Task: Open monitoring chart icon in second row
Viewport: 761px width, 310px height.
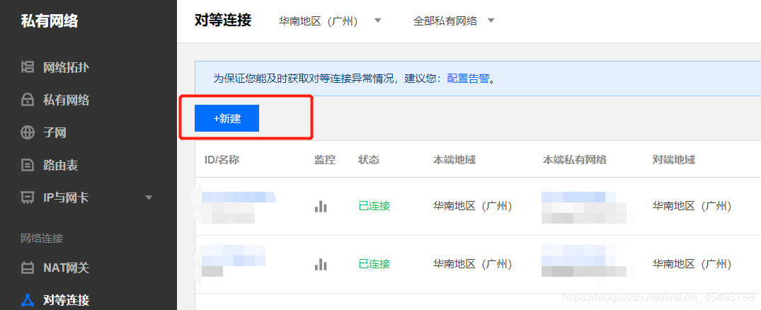Action: point(321,265)
